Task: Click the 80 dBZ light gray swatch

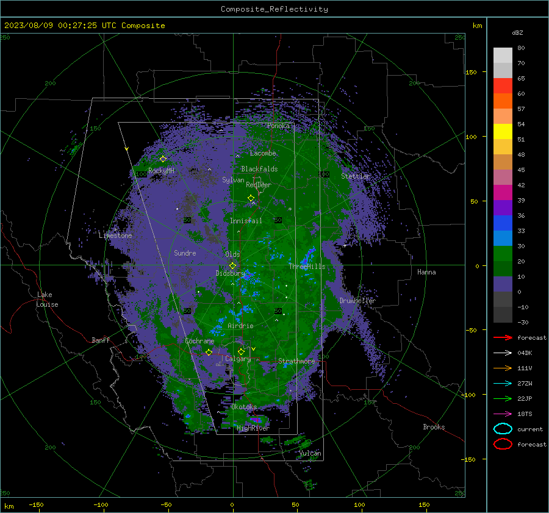Action: pyautogui.click(x=503, y=56)
